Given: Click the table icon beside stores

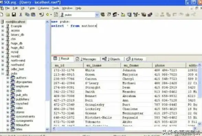Looking at the screenshot, I should pos(13,112).
